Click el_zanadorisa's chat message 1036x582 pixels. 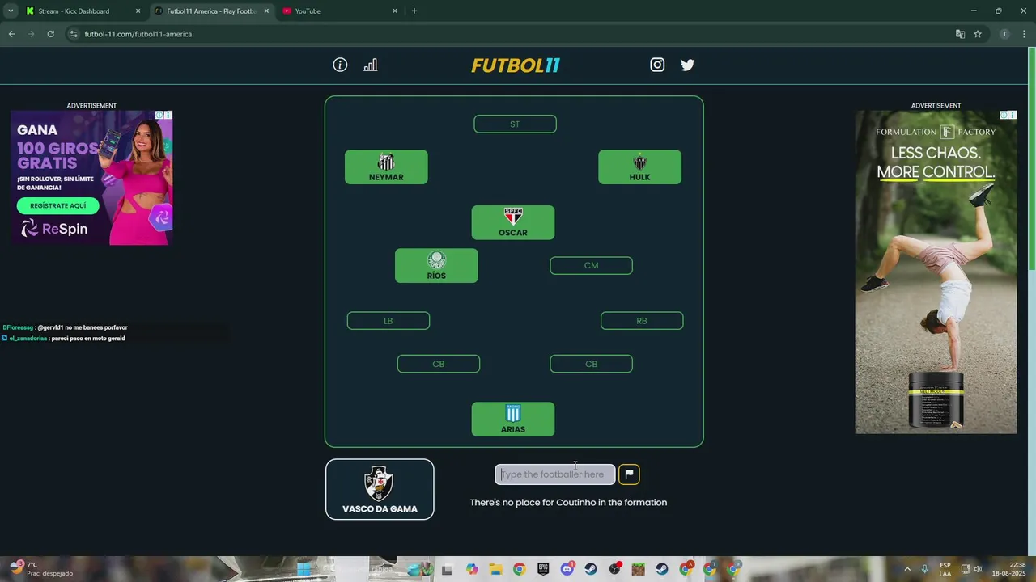(x=63, y=339)
